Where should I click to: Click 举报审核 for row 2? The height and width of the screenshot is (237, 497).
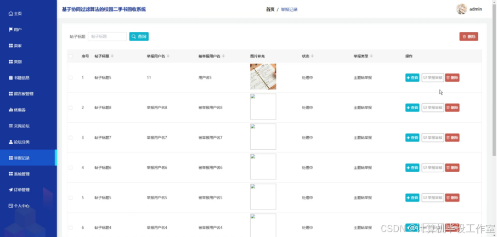tap(433, 108)
